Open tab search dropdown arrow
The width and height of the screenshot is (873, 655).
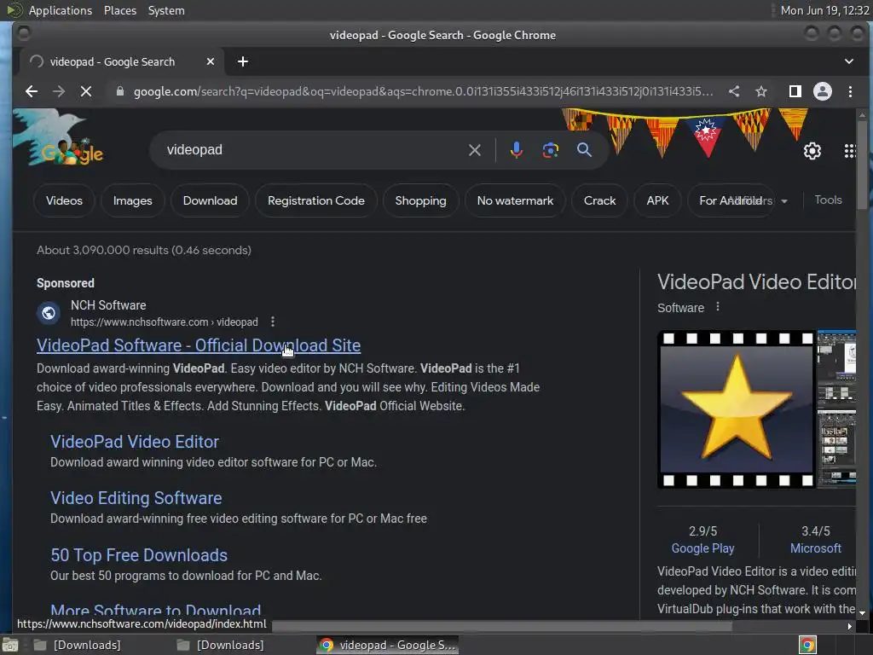click(x=849, y=61)
